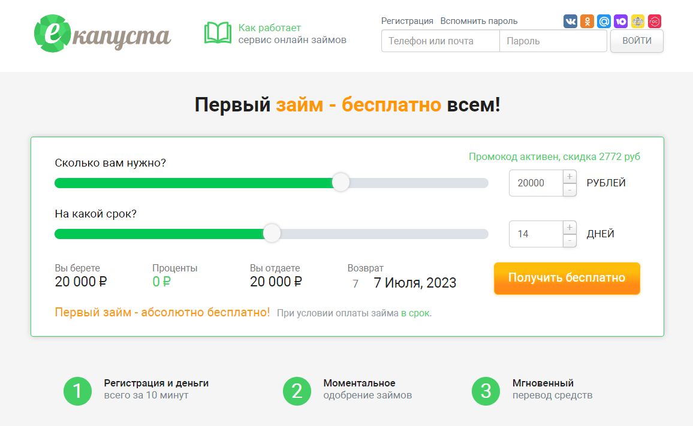Image resolution: width=693 pixels, height=426 pixels.
Task: Click 'Первый займ - абсолютно бесплатно!' text
Action: pyautogui.click(x=162, y=312)
